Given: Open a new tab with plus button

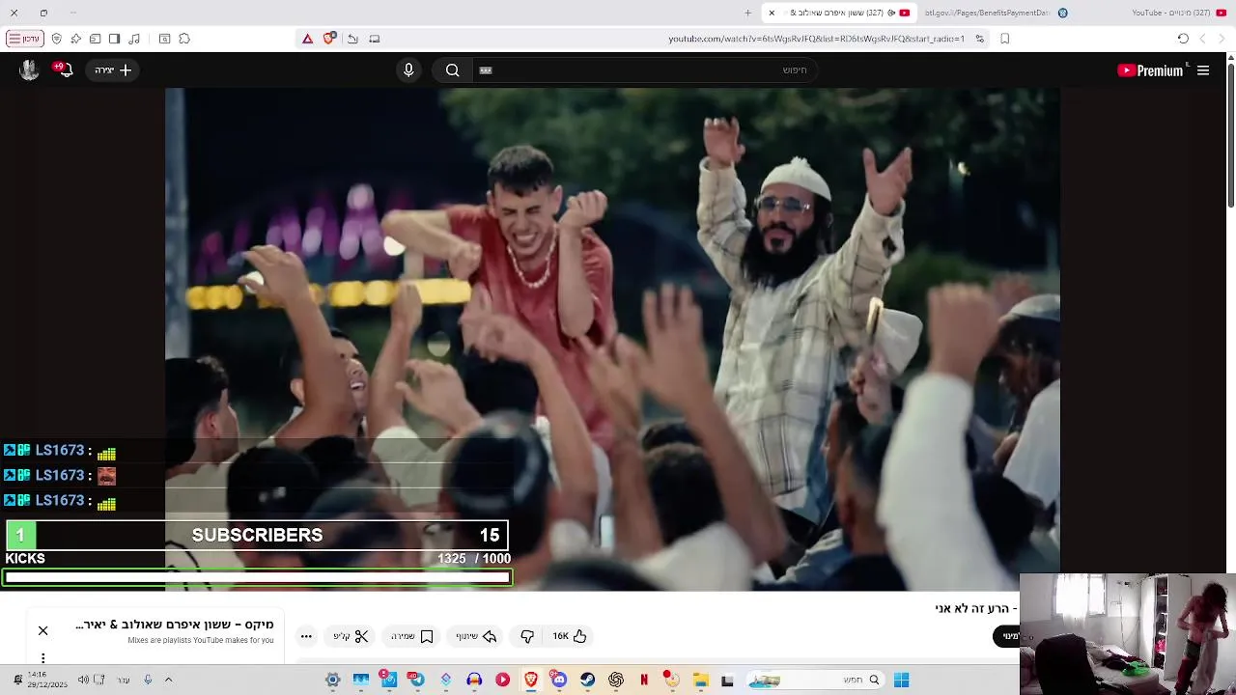Looking at the screenshot, I should point(747,13).
